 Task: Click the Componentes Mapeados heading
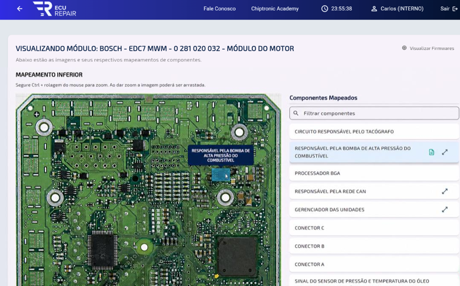323,98
